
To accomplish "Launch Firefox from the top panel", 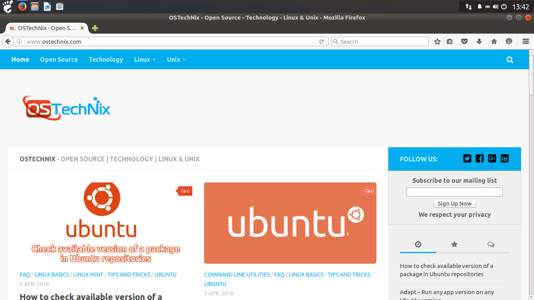I will click(x=22, y=7).
